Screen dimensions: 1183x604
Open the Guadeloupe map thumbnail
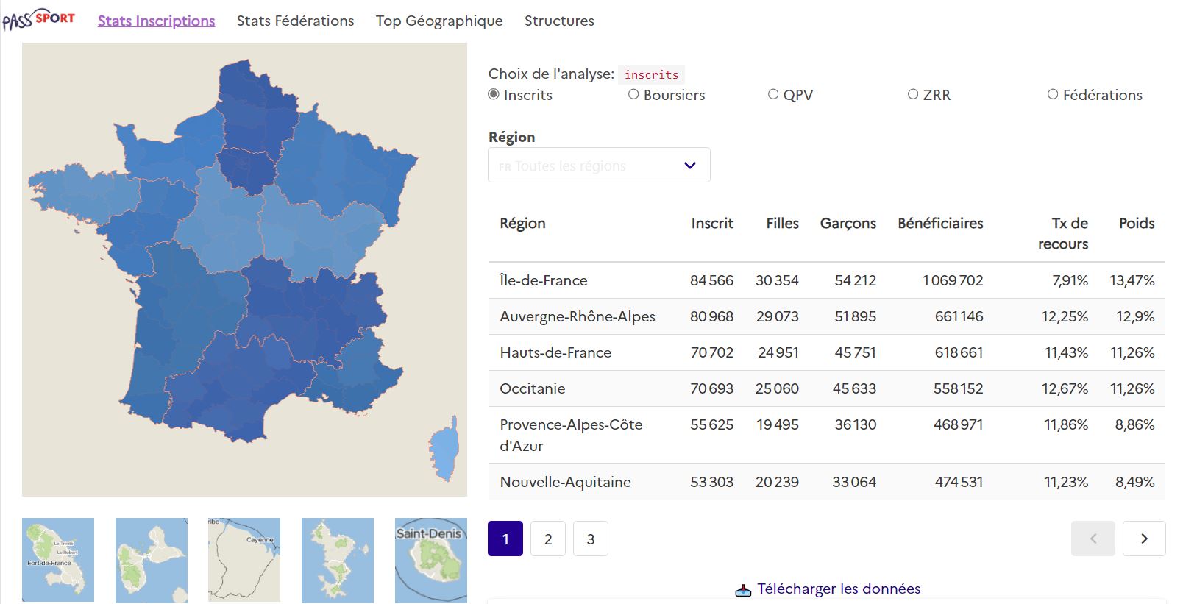click(x=151, y=559)
